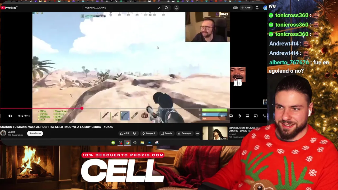Open the 'EZEWKIEL, GRENHEIR, IVAN' video title

point(243,129)
